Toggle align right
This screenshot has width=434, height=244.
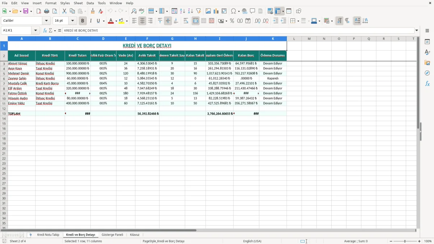click(x=150, y=21)
